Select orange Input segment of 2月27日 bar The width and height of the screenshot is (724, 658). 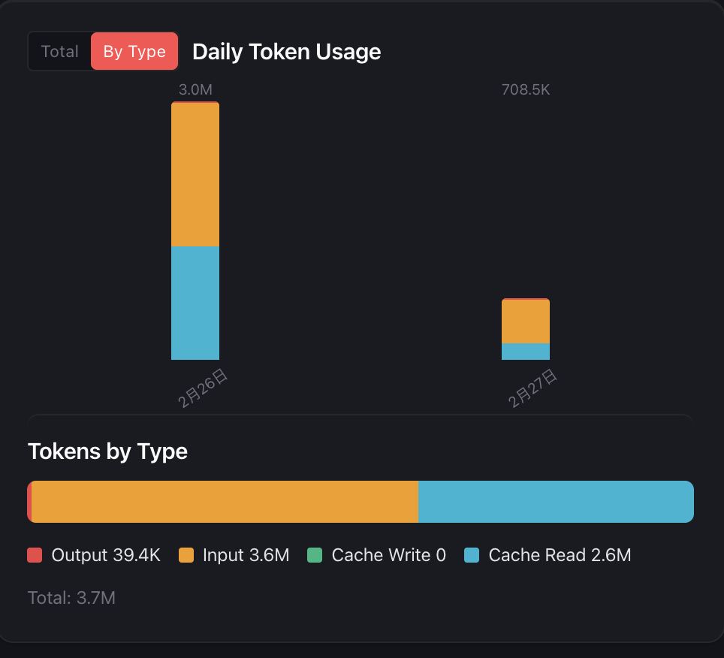[x=526, y=321]
